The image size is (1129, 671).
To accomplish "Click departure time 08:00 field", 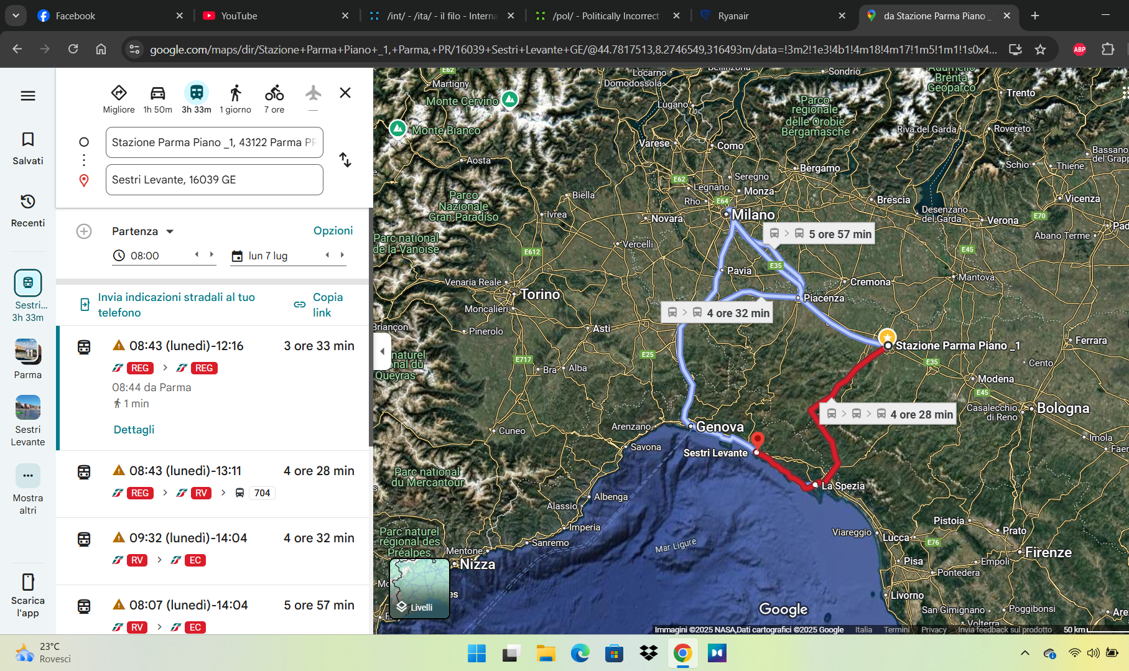I will (145, 256).
